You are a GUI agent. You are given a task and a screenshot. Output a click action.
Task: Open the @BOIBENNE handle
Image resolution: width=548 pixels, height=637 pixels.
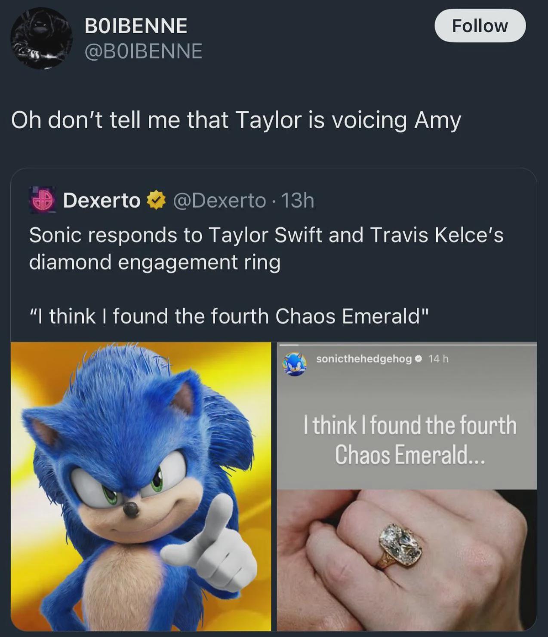tap(143, 51)
